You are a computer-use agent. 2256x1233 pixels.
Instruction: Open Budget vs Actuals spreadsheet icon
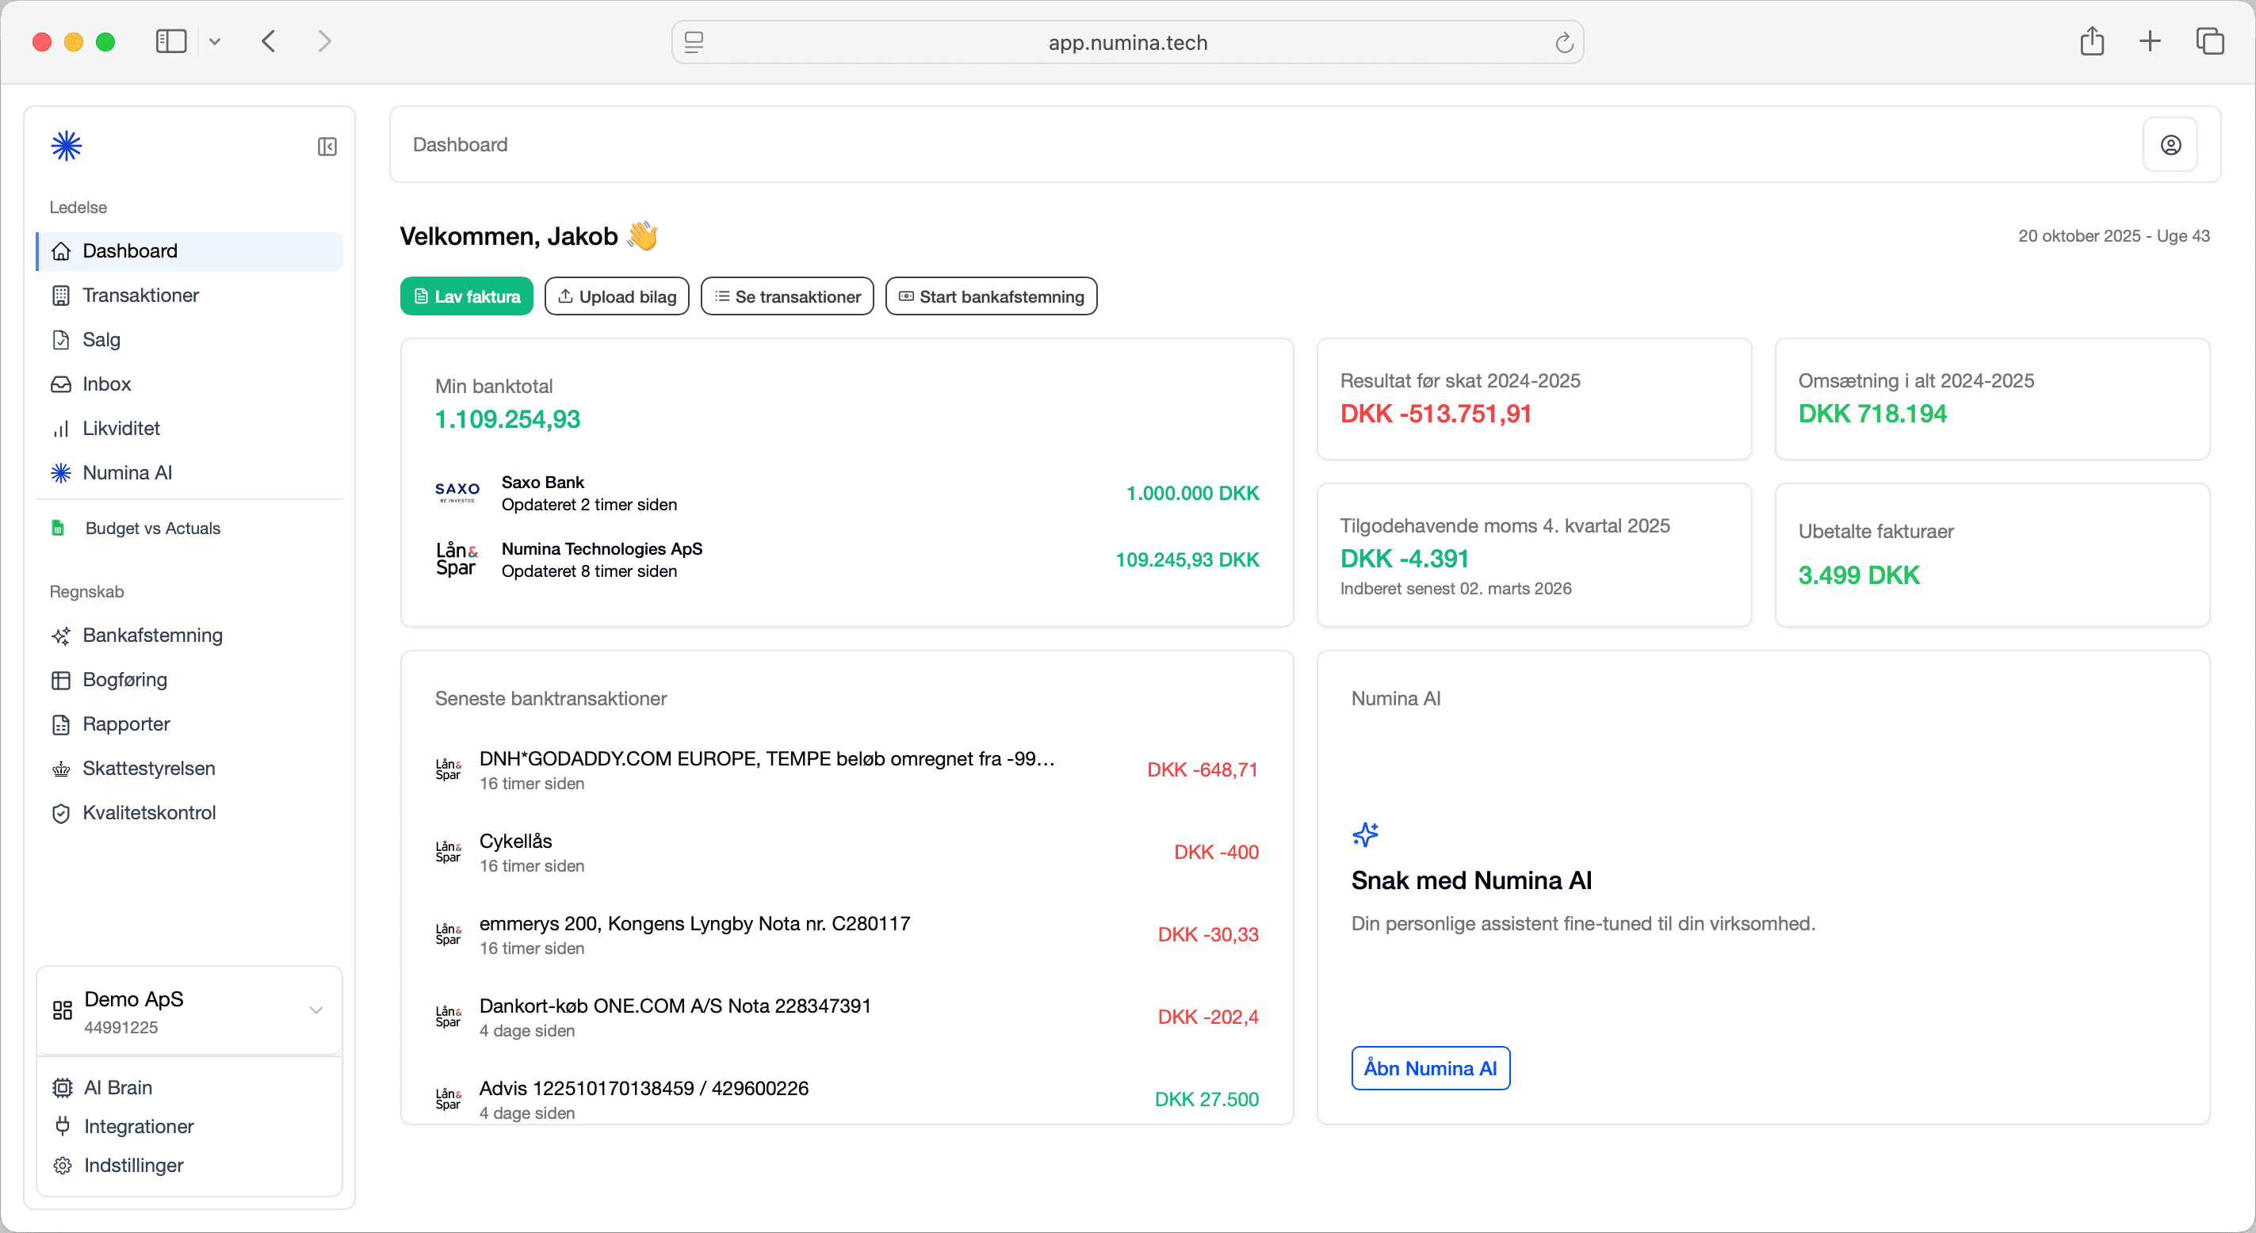point(59,527)
